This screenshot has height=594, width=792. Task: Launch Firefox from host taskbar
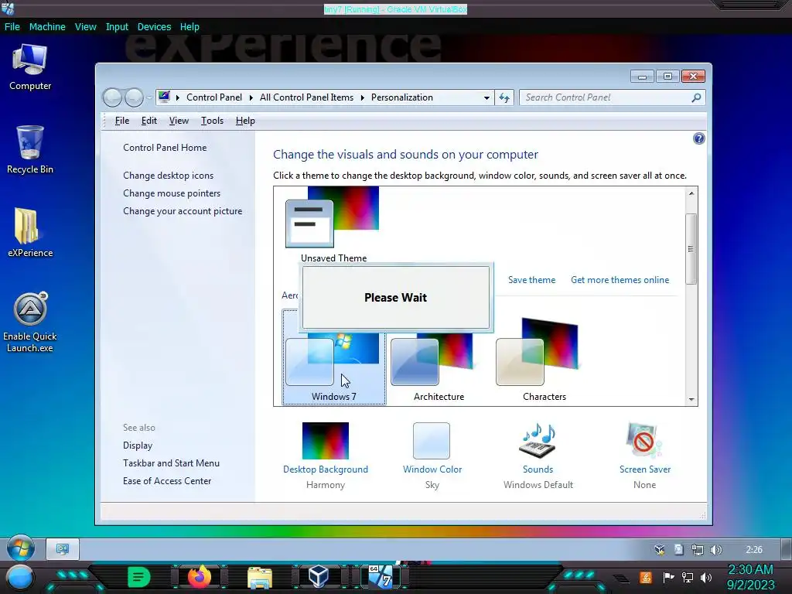[199, 577]
